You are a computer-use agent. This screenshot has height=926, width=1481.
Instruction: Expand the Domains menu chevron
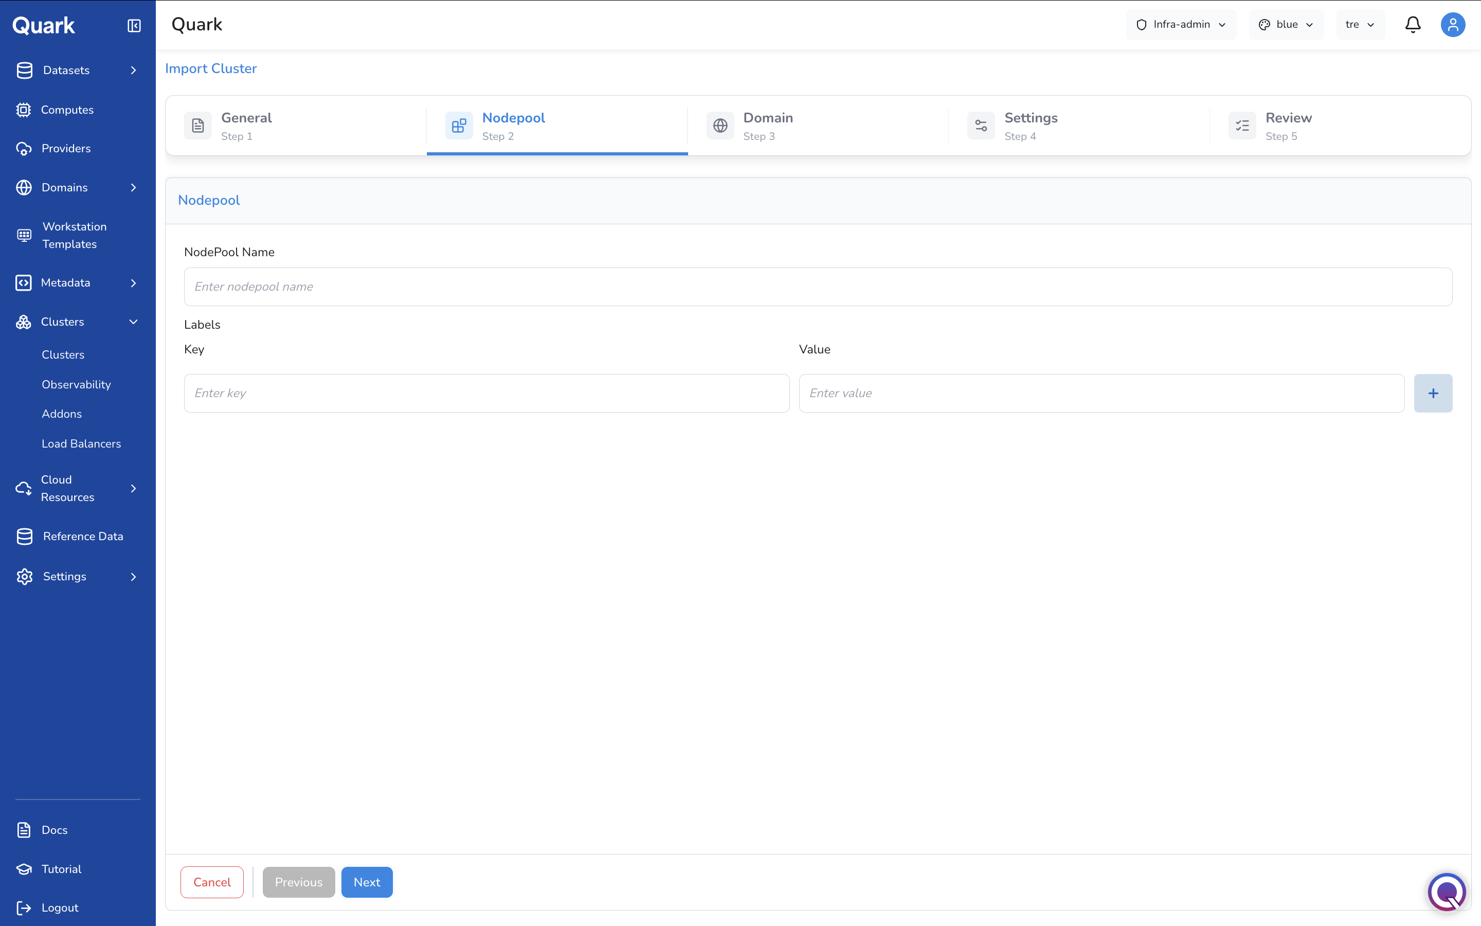tap(133, 187)
